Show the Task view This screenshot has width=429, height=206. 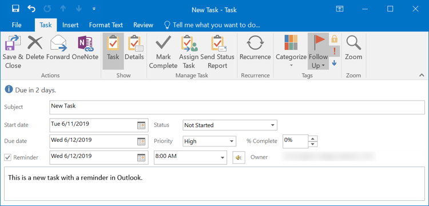(113, 51)
